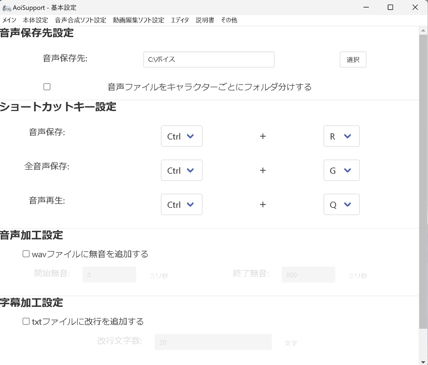Viewport: 428px width, 365px height.
Task: Toggle txtファイルに改行を追加する checkbox
Action: 26,321
